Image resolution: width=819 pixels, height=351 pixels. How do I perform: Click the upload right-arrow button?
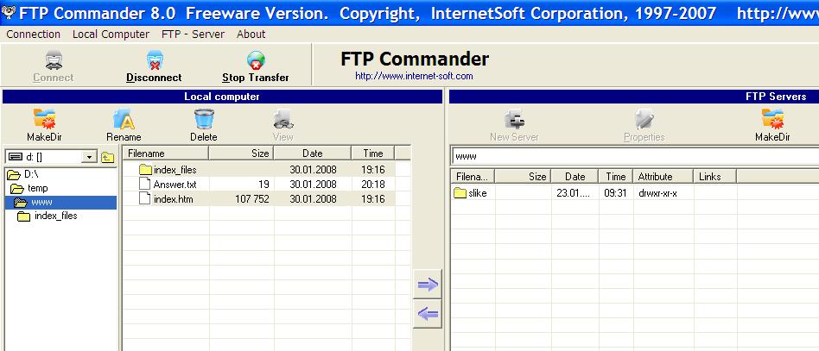(x=429, y=283)
